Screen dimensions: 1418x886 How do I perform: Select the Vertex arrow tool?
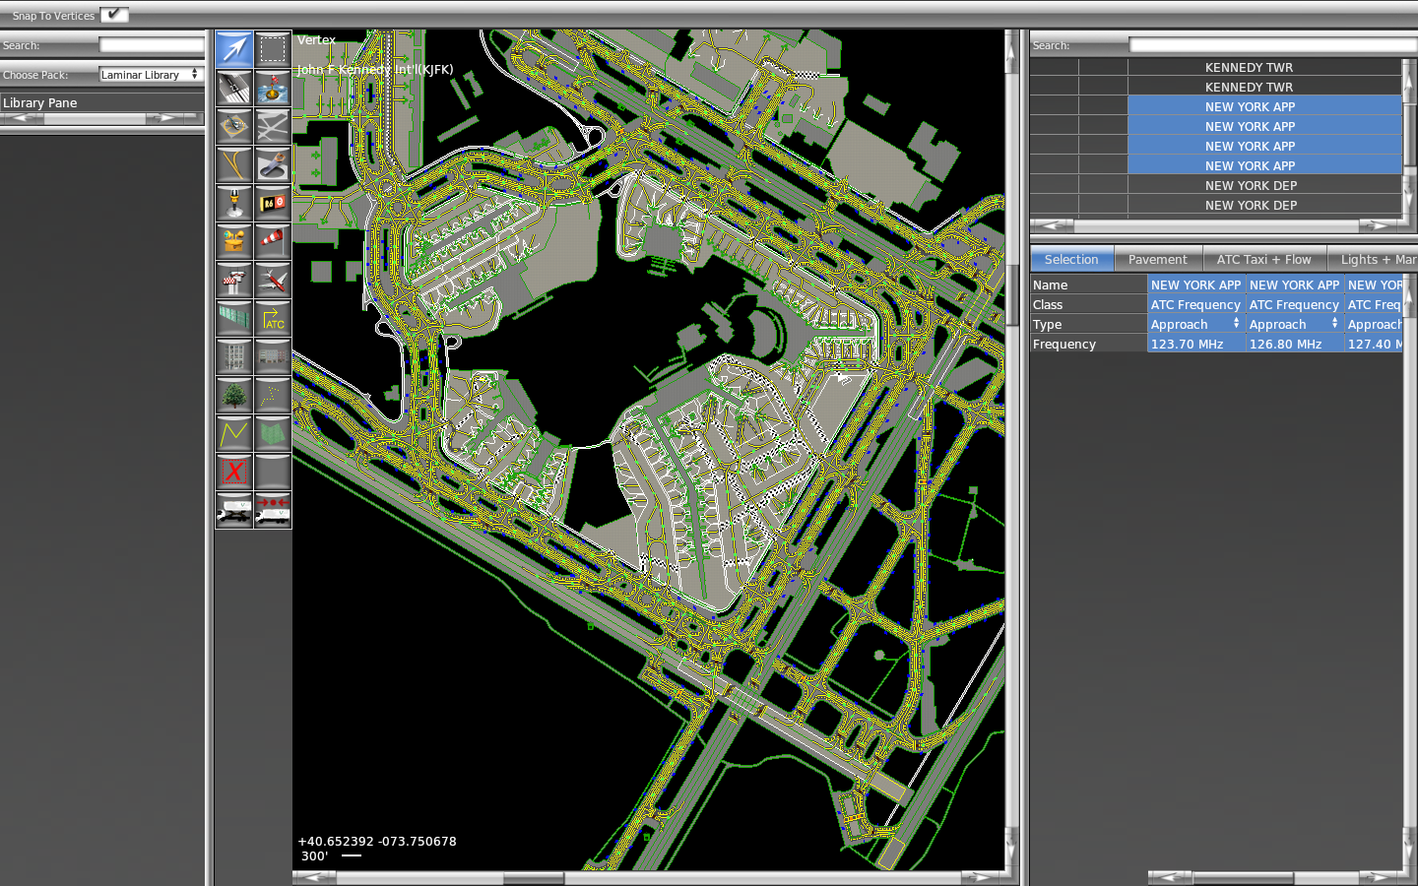coord(234,49)
